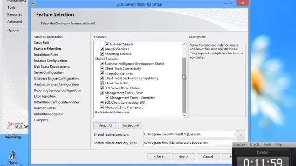Screen dimensions: 296x166
Task: Click the SQL Server Setup title bar icon
Action: [34, 4]
